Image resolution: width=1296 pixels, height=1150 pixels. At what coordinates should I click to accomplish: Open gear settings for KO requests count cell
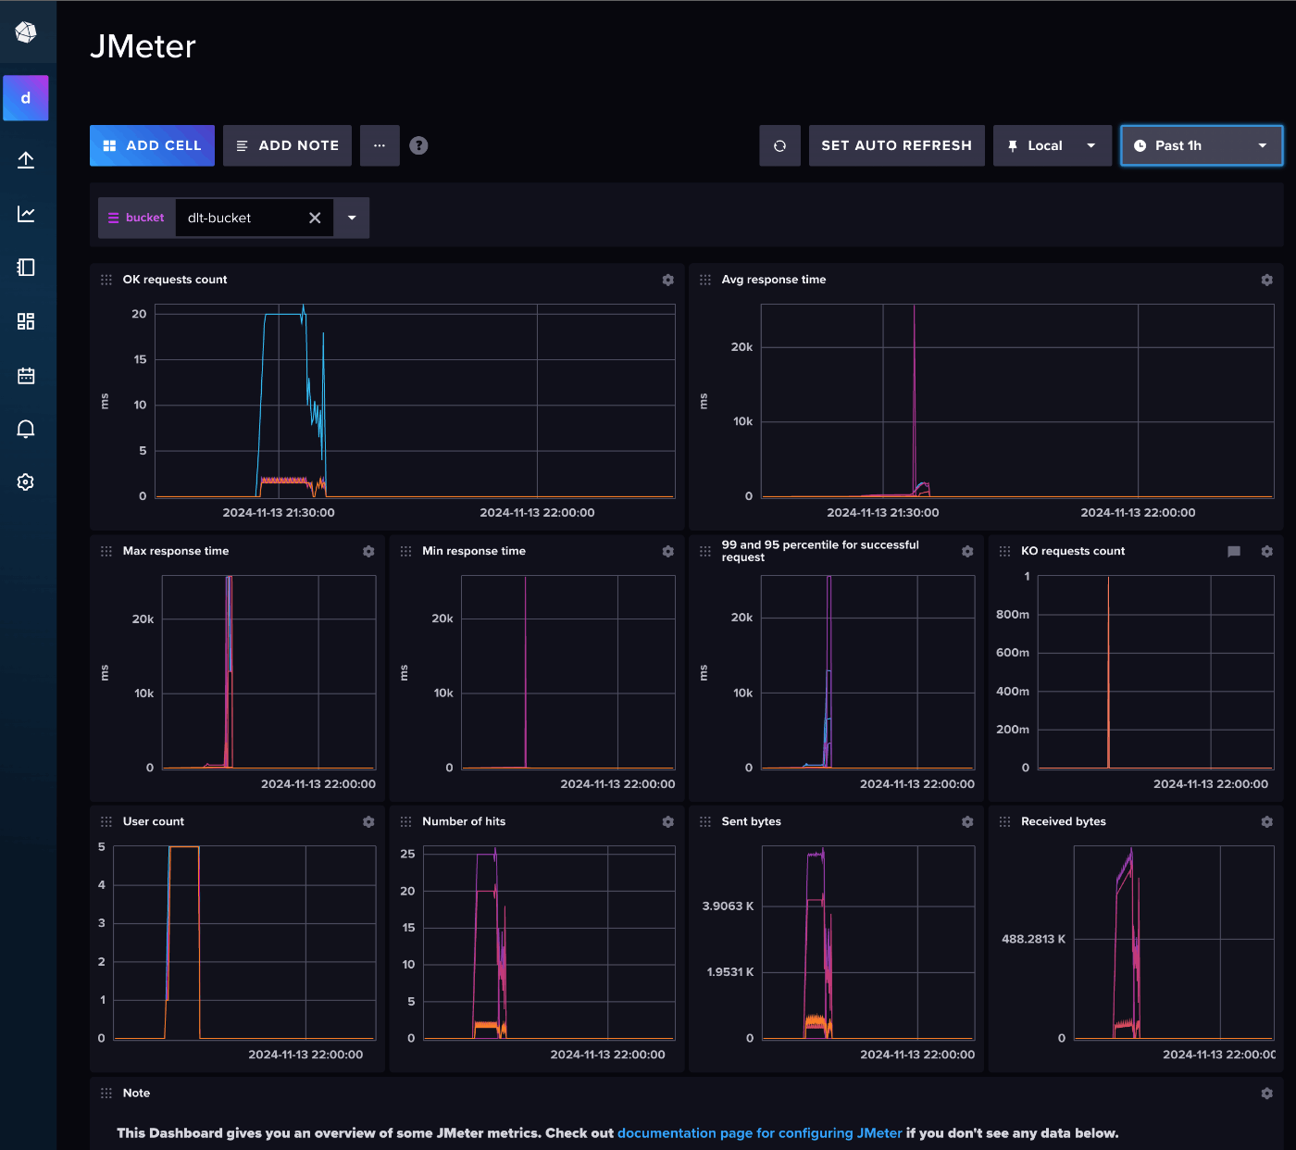[1267, 551]
